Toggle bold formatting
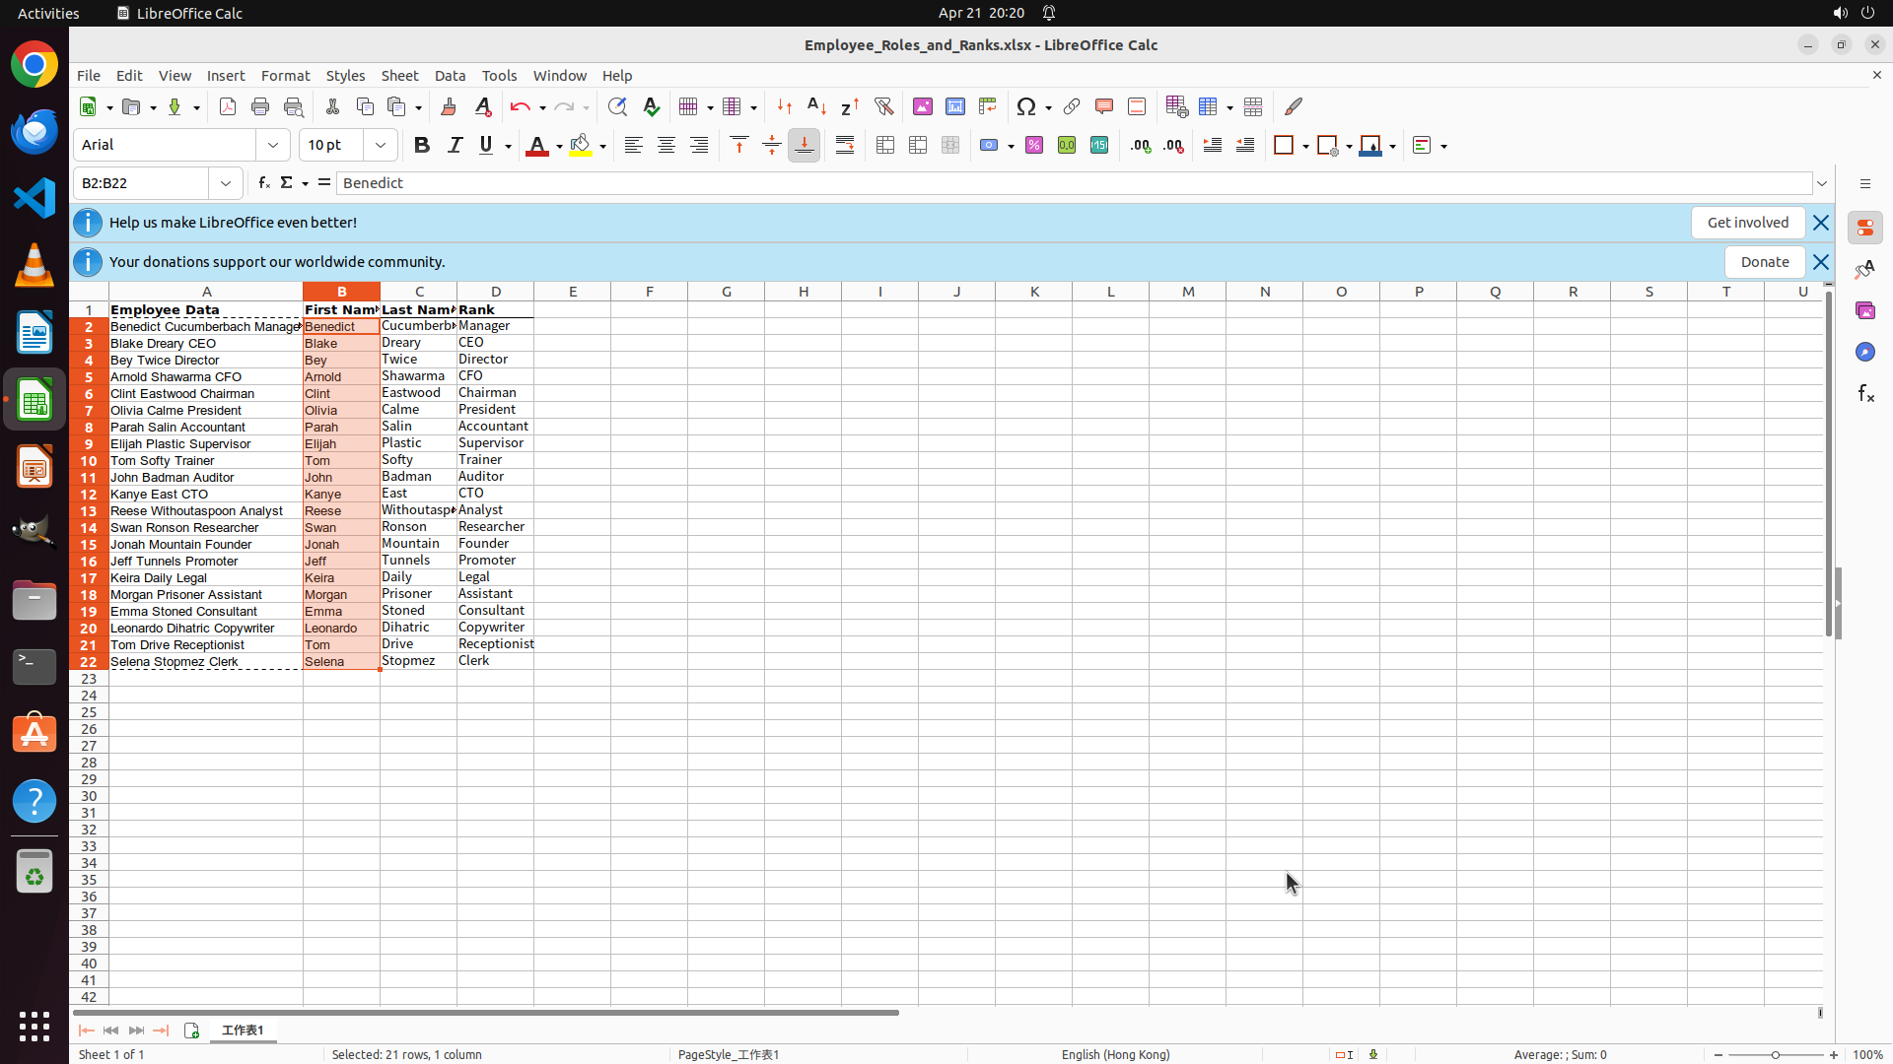Screen dimensions: 1893x1064 422,146
